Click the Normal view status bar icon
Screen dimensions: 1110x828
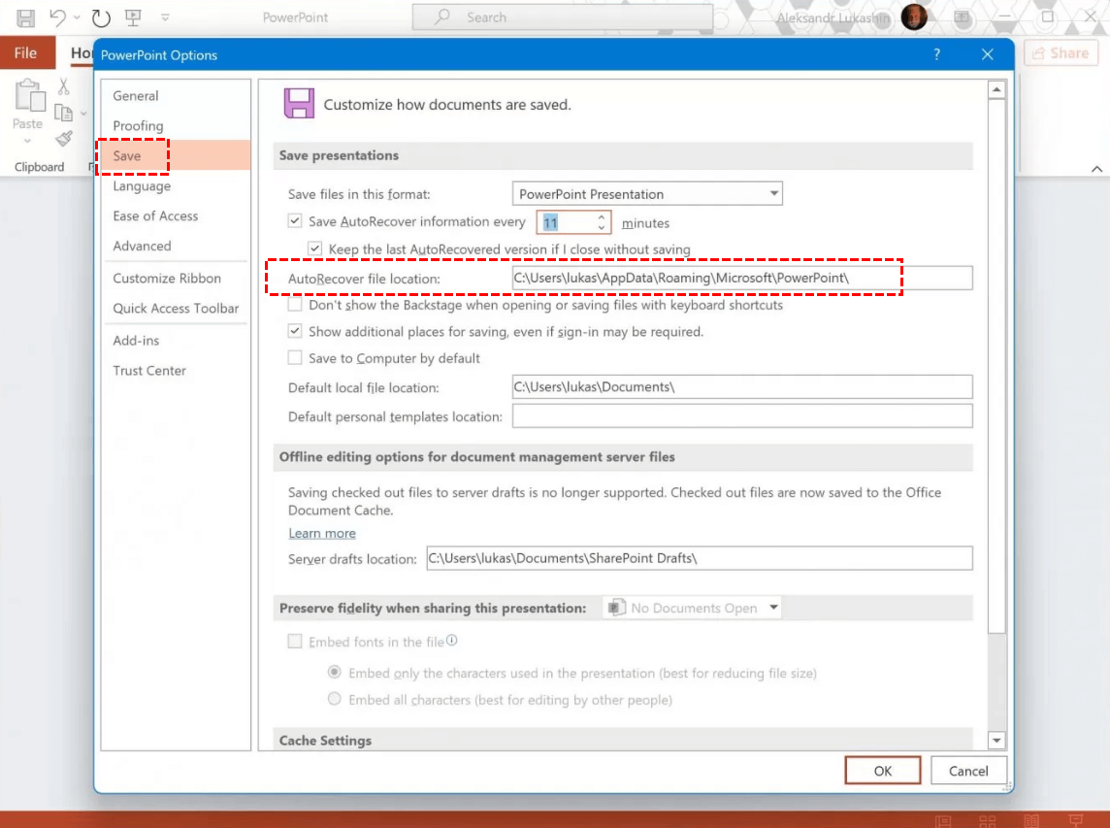pyautogui.click(x=943, y=821)
